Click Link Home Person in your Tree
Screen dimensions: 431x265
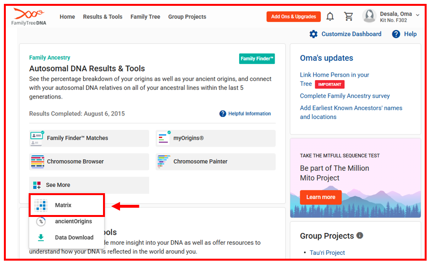coord(334,79)
